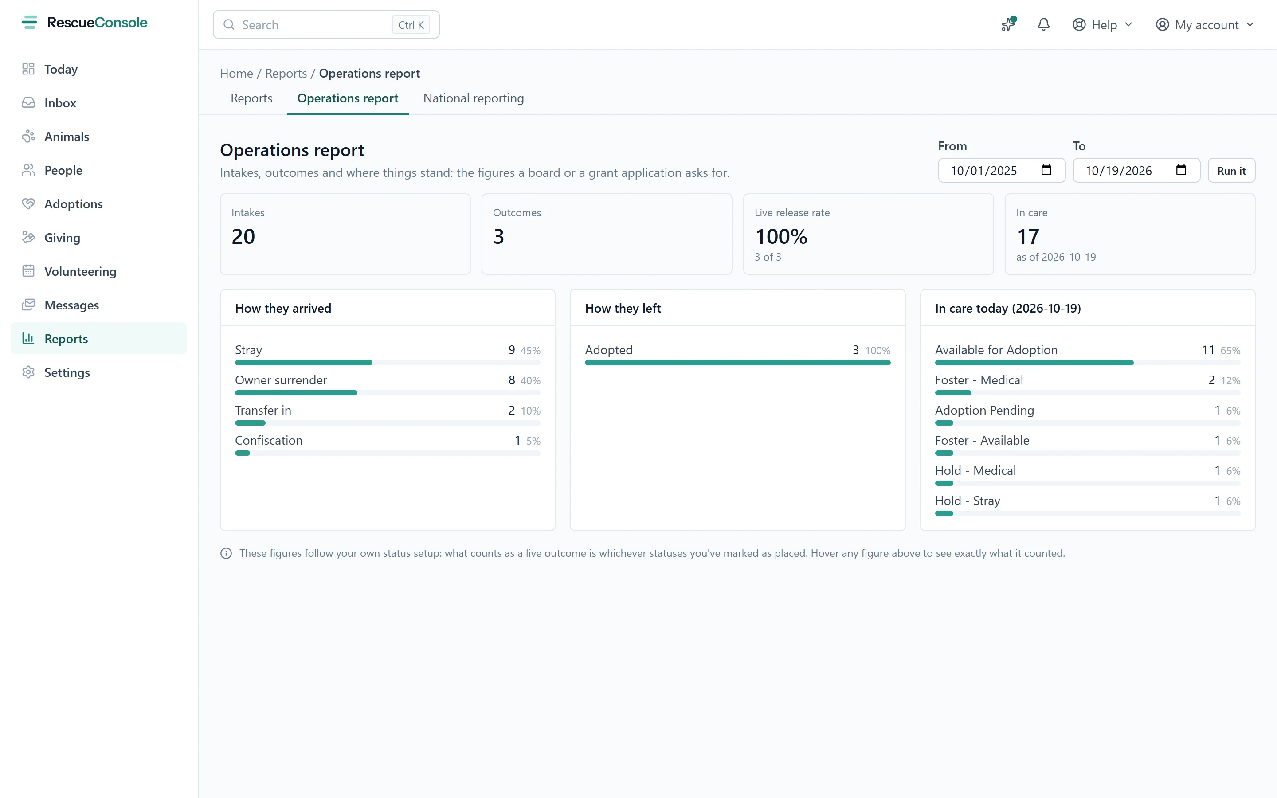Open the Messages mail icon
1277x798 pixels.
(x=28, y=305)
